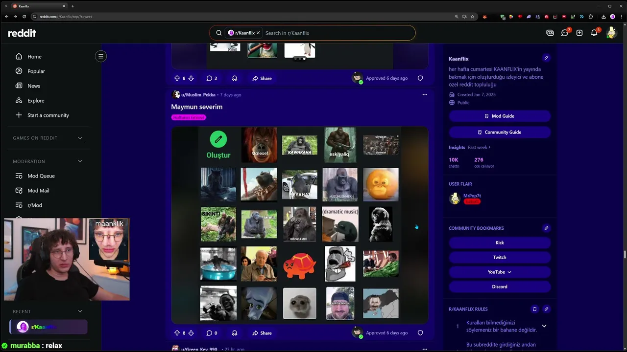
Task: Open mod shield on Maymun severim post
Action: (x=420, y=333)
